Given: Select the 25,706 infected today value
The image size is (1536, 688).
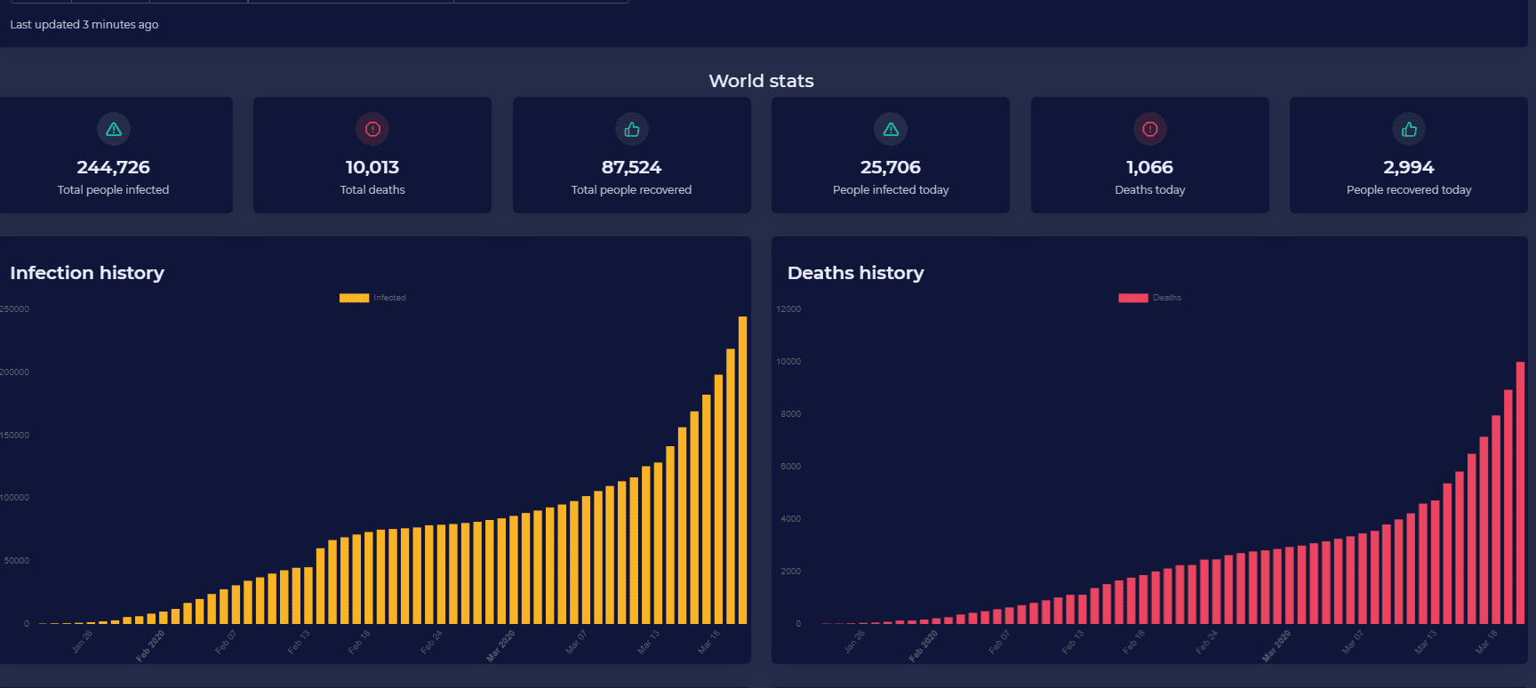Looking at the screenshot, I should coord(891,167).
